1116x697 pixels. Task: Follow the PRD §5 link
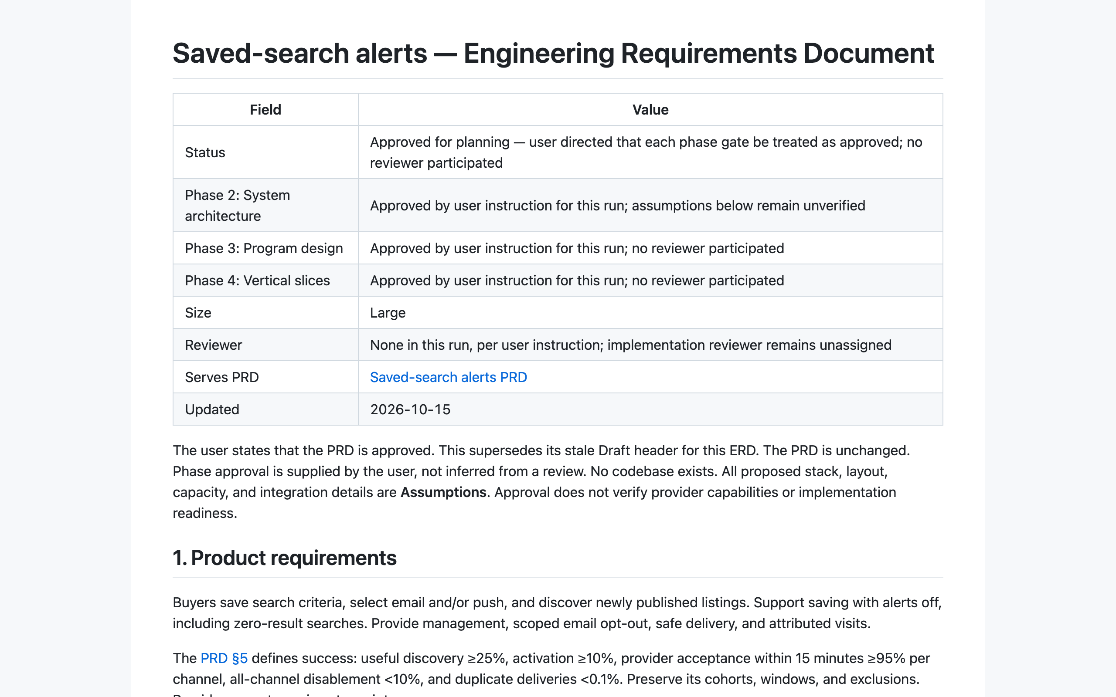[224, 658]
